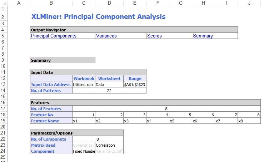Click the feature name x5 cell
The height and width of the screenshot is (162, 264).
(180, 121)
